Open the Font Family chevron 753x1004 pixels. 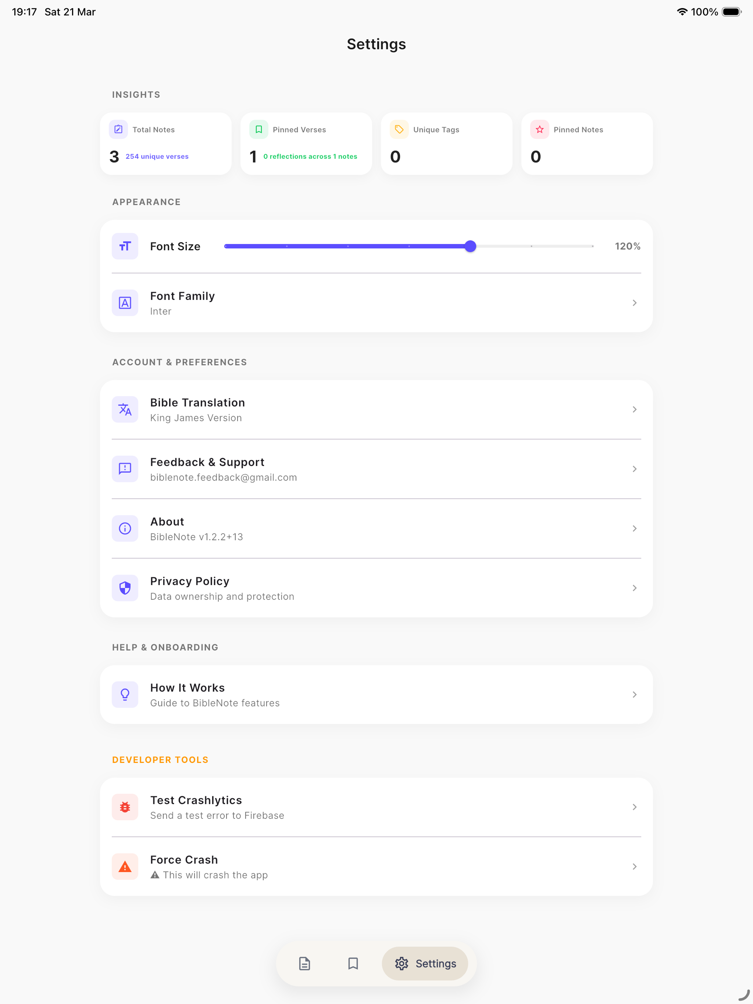[x=635, y=303]
